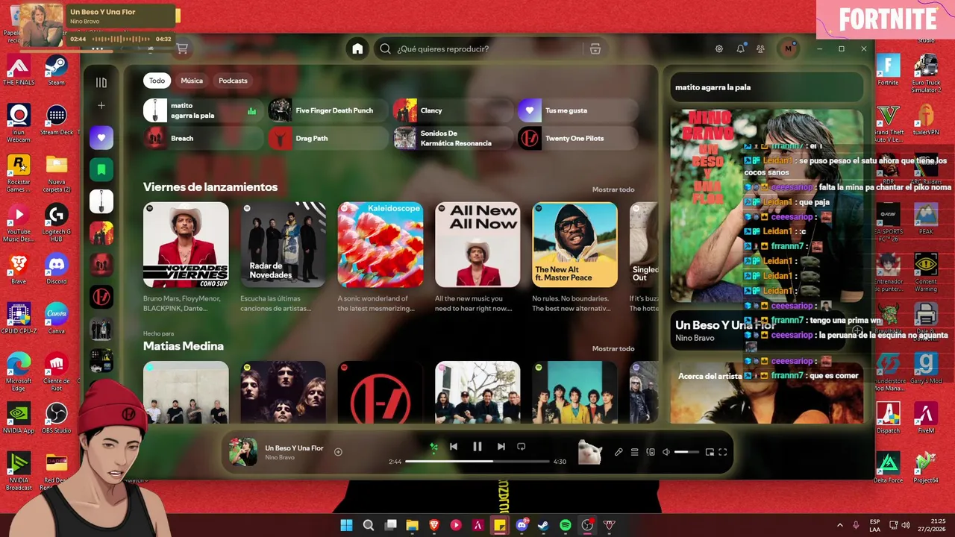The image size is (955, 537).
Task: Open Spotify settings gear icon
Action: pyautogui.click(x=719, y=48)
